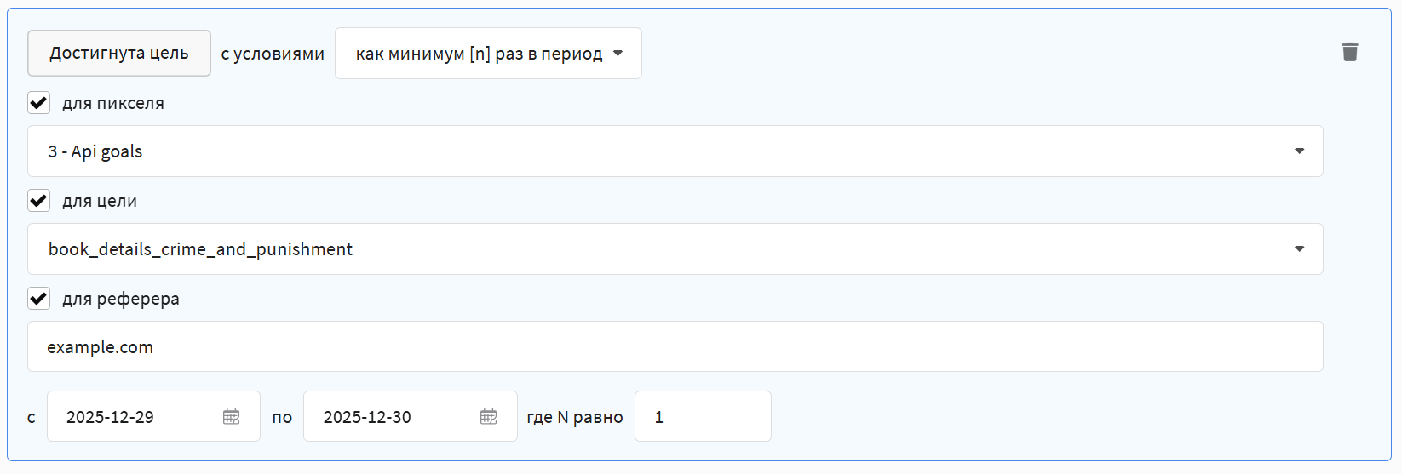Open the calendar picker for the start date
1402x474 pixels.
click(231, 416)
